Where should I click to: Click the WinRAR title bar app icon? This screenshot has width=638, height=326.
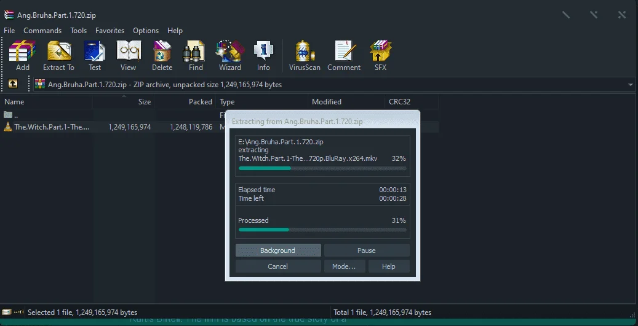coord(9,15)
